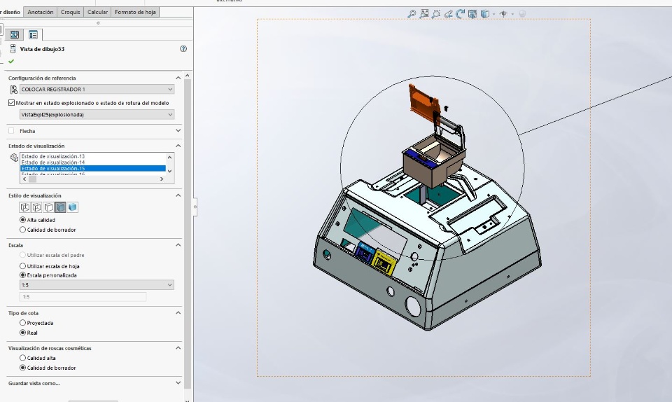Viewport: 672px width, 402px height.
Task: Collapse the Configuración de referencia section
Action: click(178, 78)
